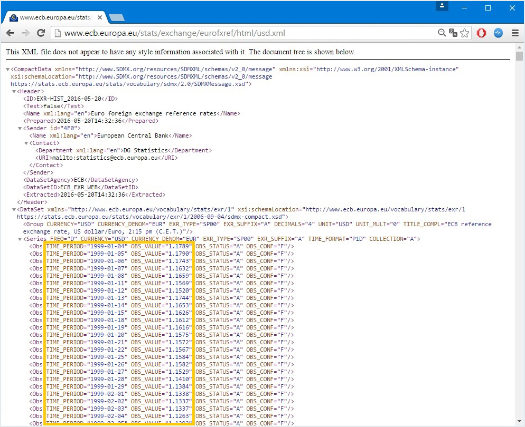Open the zoom indicator in address bar

tap(442, 33)
